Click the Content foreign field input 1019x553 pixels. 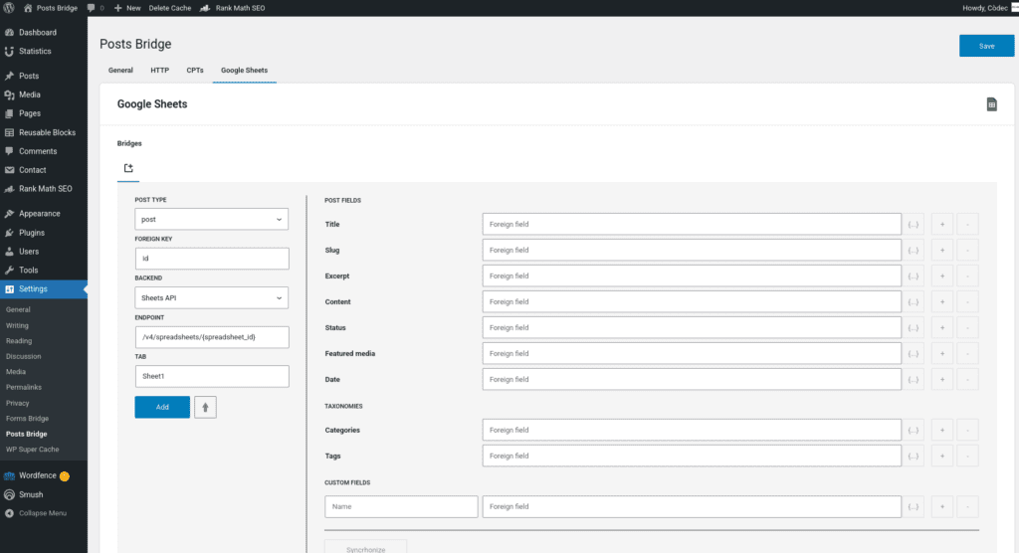(692, 302)
